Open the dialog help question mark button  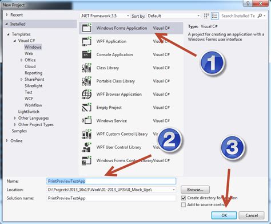click(248, 3)
